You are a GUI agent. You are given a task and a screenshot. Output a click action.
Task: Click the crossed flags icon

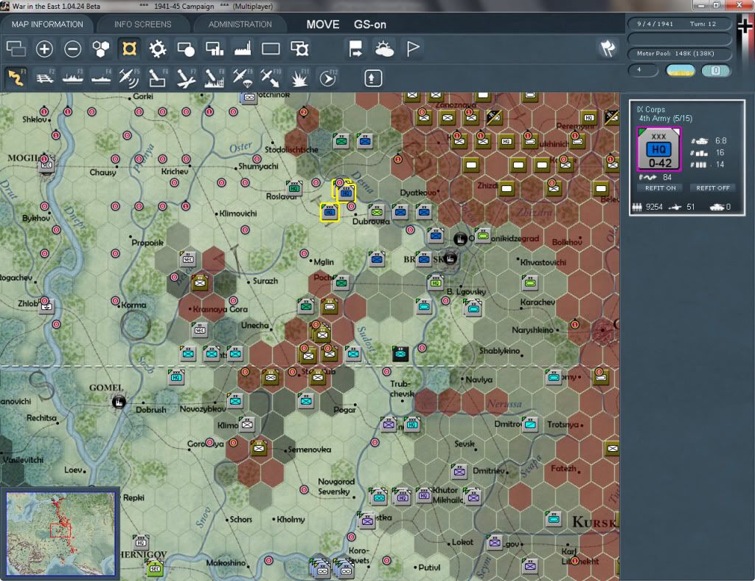coord(608,48)
